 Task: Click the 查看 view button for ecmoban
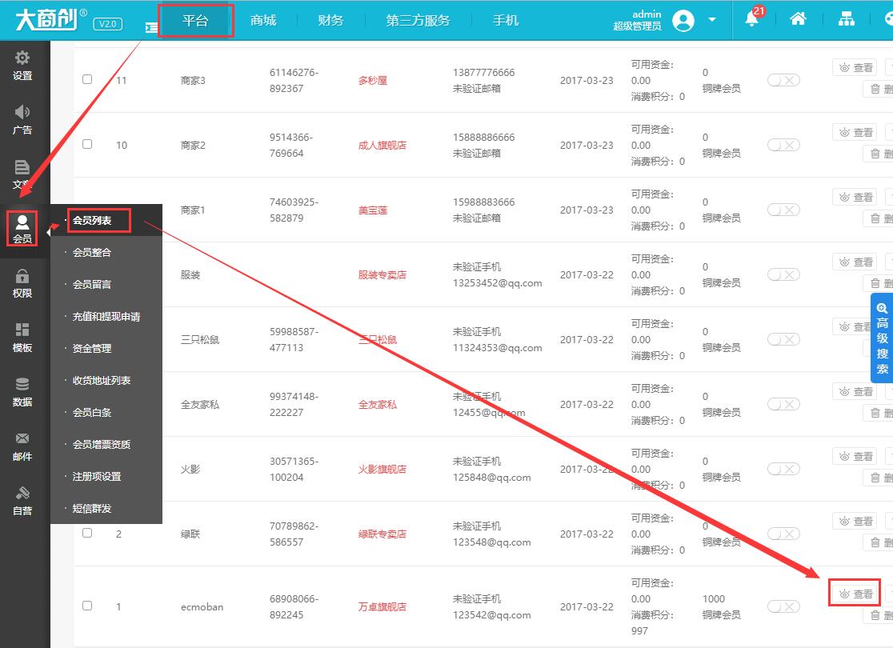(855, 594)
